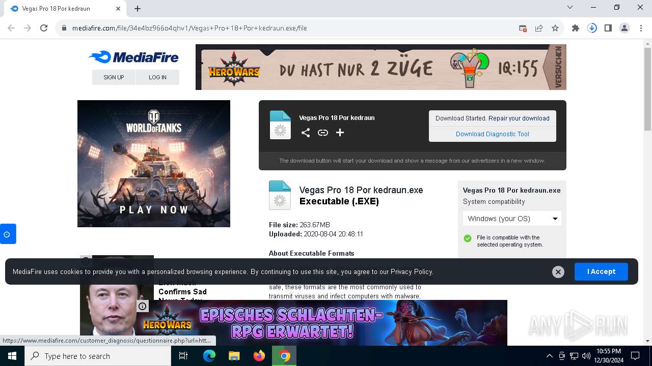Click the Hero Wars top banner ad
The width and height of the screenshot is (652, 366).
click(381, 67)
